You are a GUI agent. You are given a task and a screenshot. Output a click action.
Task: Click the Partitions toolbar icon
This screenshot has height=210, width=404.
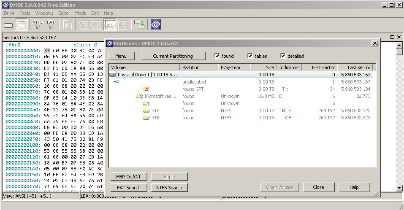pyautogui.click(x=22, y=25)
